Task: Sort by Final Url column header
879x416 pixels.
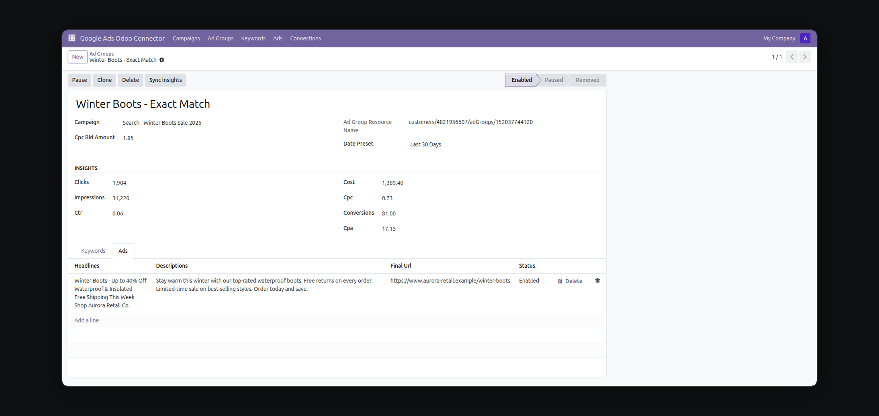Action: point(401,266)
